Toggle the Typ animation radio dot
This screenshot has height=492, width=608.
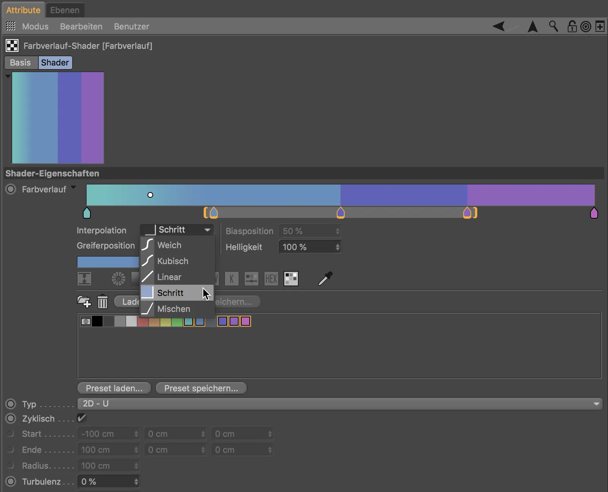[x=11, y=404]
